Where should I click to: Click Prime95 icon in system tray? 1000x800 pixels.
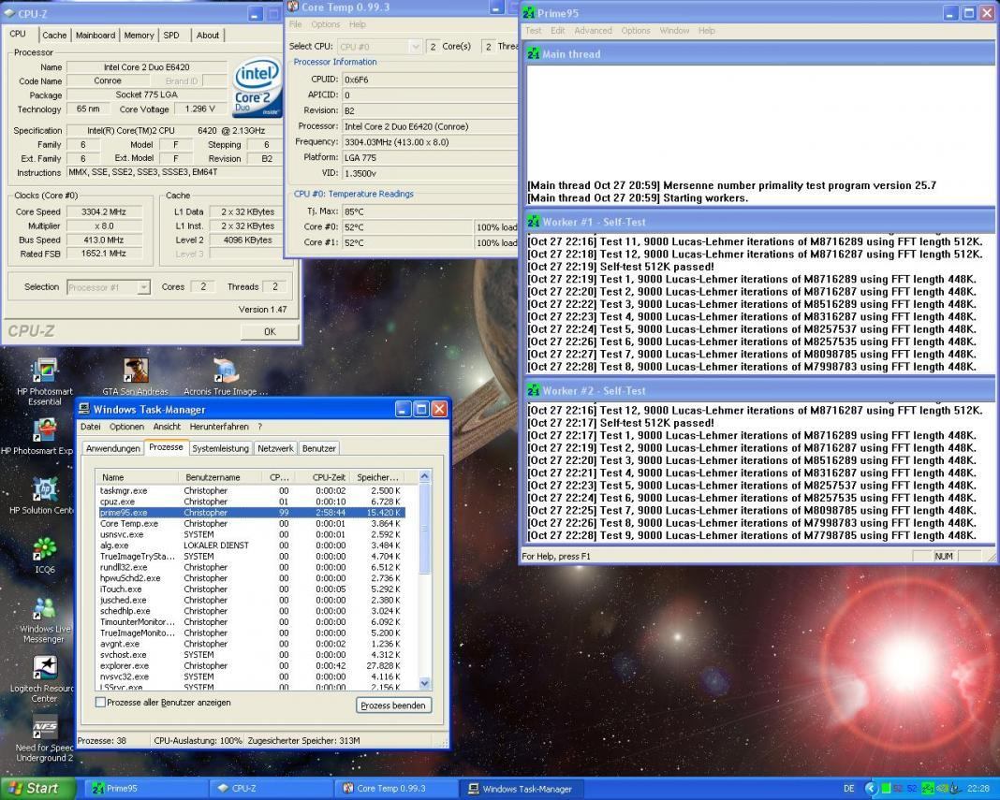coord(928,789)
